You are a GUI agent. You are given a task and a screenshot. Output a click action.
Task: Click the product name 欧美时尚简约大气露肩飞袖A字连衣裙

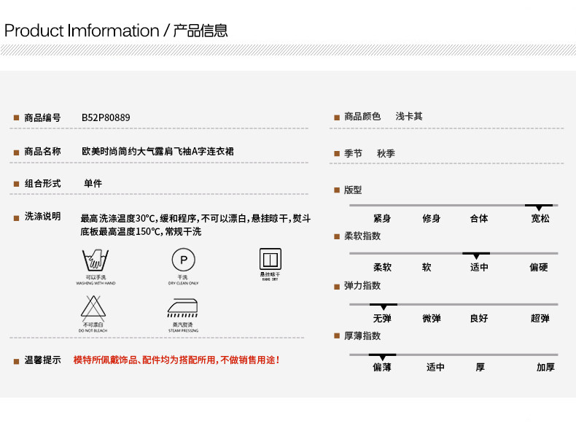point(157,151)
